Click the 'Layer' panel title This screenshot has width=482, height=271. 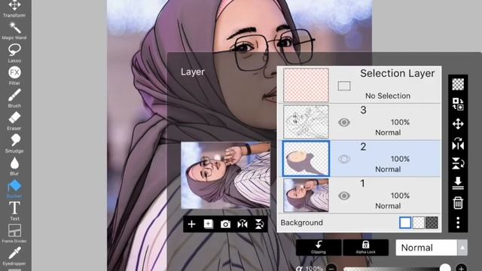tap(193, 72)
